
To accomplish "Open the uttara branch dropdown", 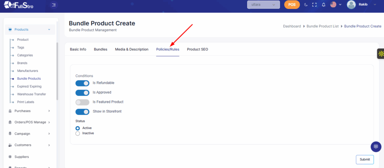I will click(x=263, y=5).
